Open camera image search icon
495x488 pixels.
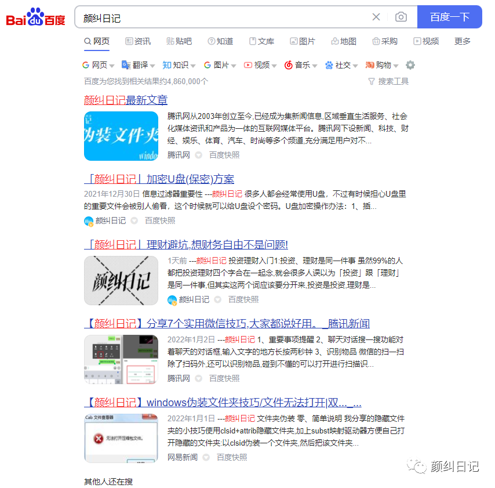coord(401,17)
